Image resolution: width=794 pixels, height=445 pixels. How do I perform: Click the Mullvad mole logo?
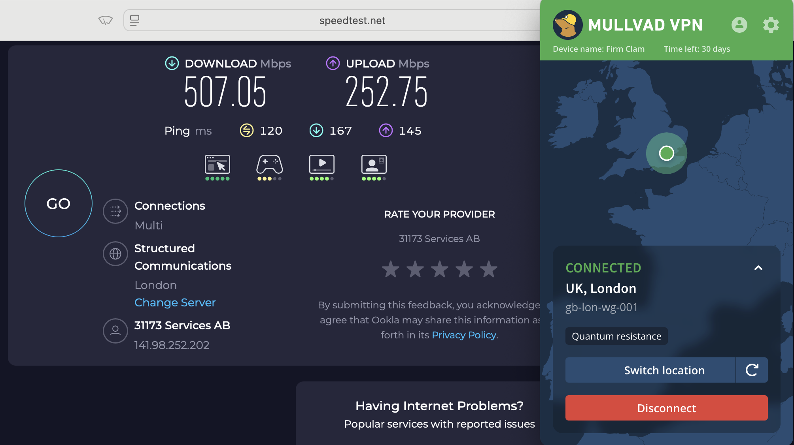point(567,25)
